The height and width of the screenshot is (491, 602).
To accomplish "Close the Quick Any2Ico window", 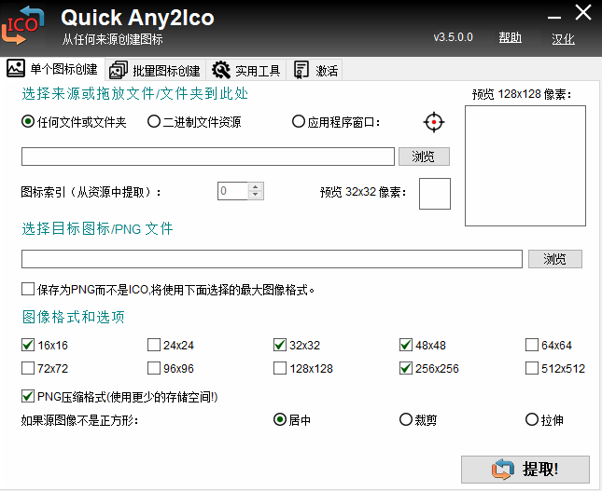I will tap(583, 13).
